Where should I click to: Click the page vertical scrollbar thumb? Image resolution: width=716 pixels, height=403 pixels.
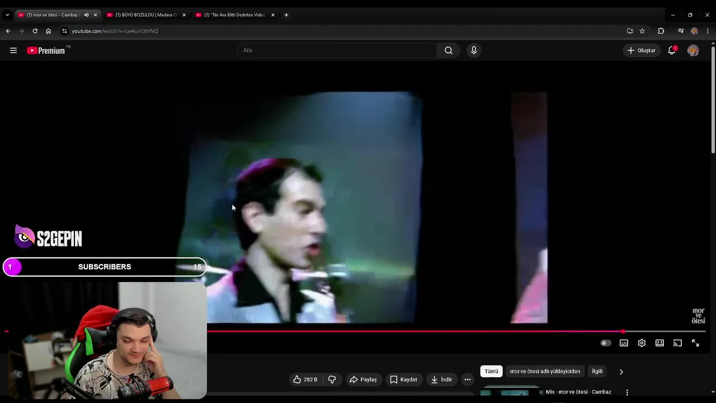pyautogui.click(x=713, y=100)
